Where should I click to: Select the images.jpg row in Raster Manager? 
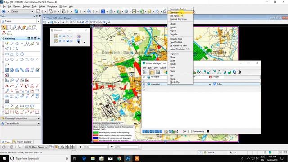pyautogui.click(x=201, y=84)
